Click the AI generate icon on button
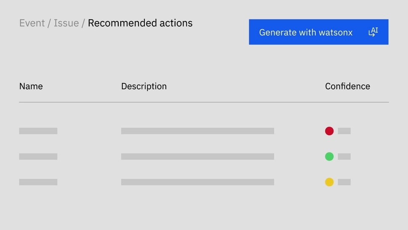Viewport: 408px width, 230px height. tap(373, 32)
